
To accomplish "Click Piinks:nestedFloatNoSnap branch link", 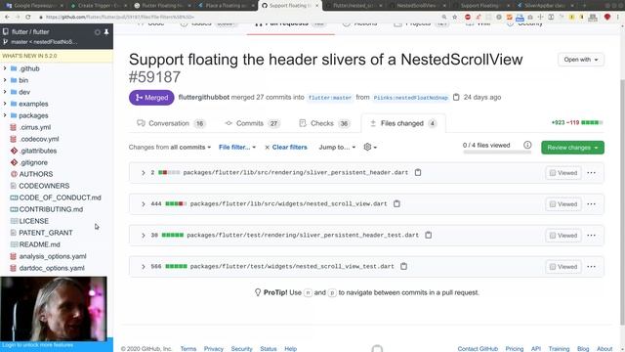I will 411,98.
